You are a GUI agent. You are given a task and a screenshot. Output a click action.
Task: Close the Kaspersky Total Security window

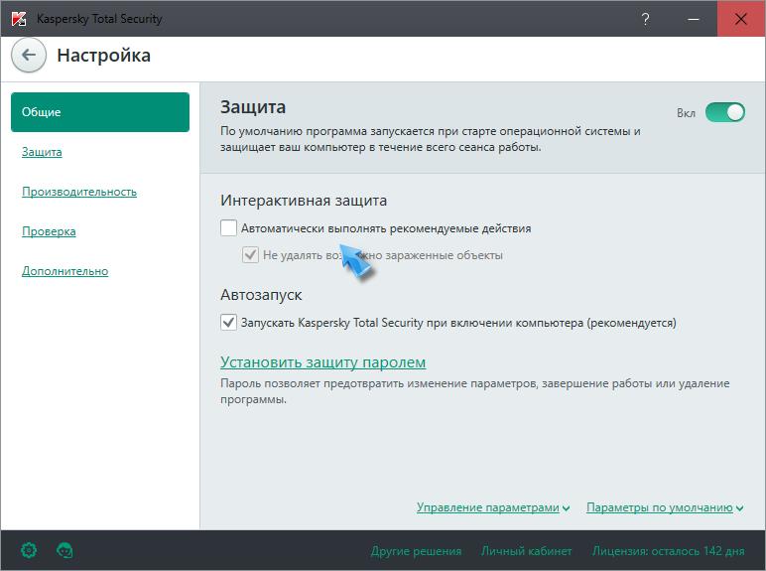740,19
